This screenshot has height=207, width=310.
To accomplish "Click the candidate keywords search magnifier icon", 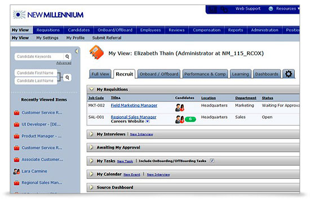I will point(67,56).
